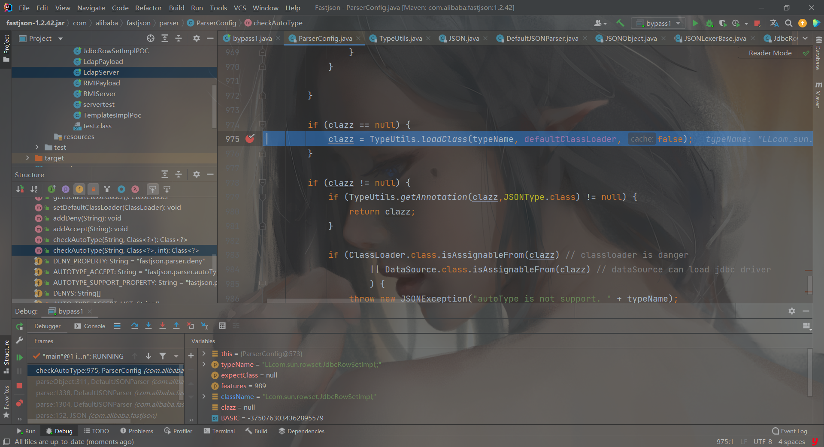Click checkAutoType breadcrumb in navigation bar

(273, 23)
